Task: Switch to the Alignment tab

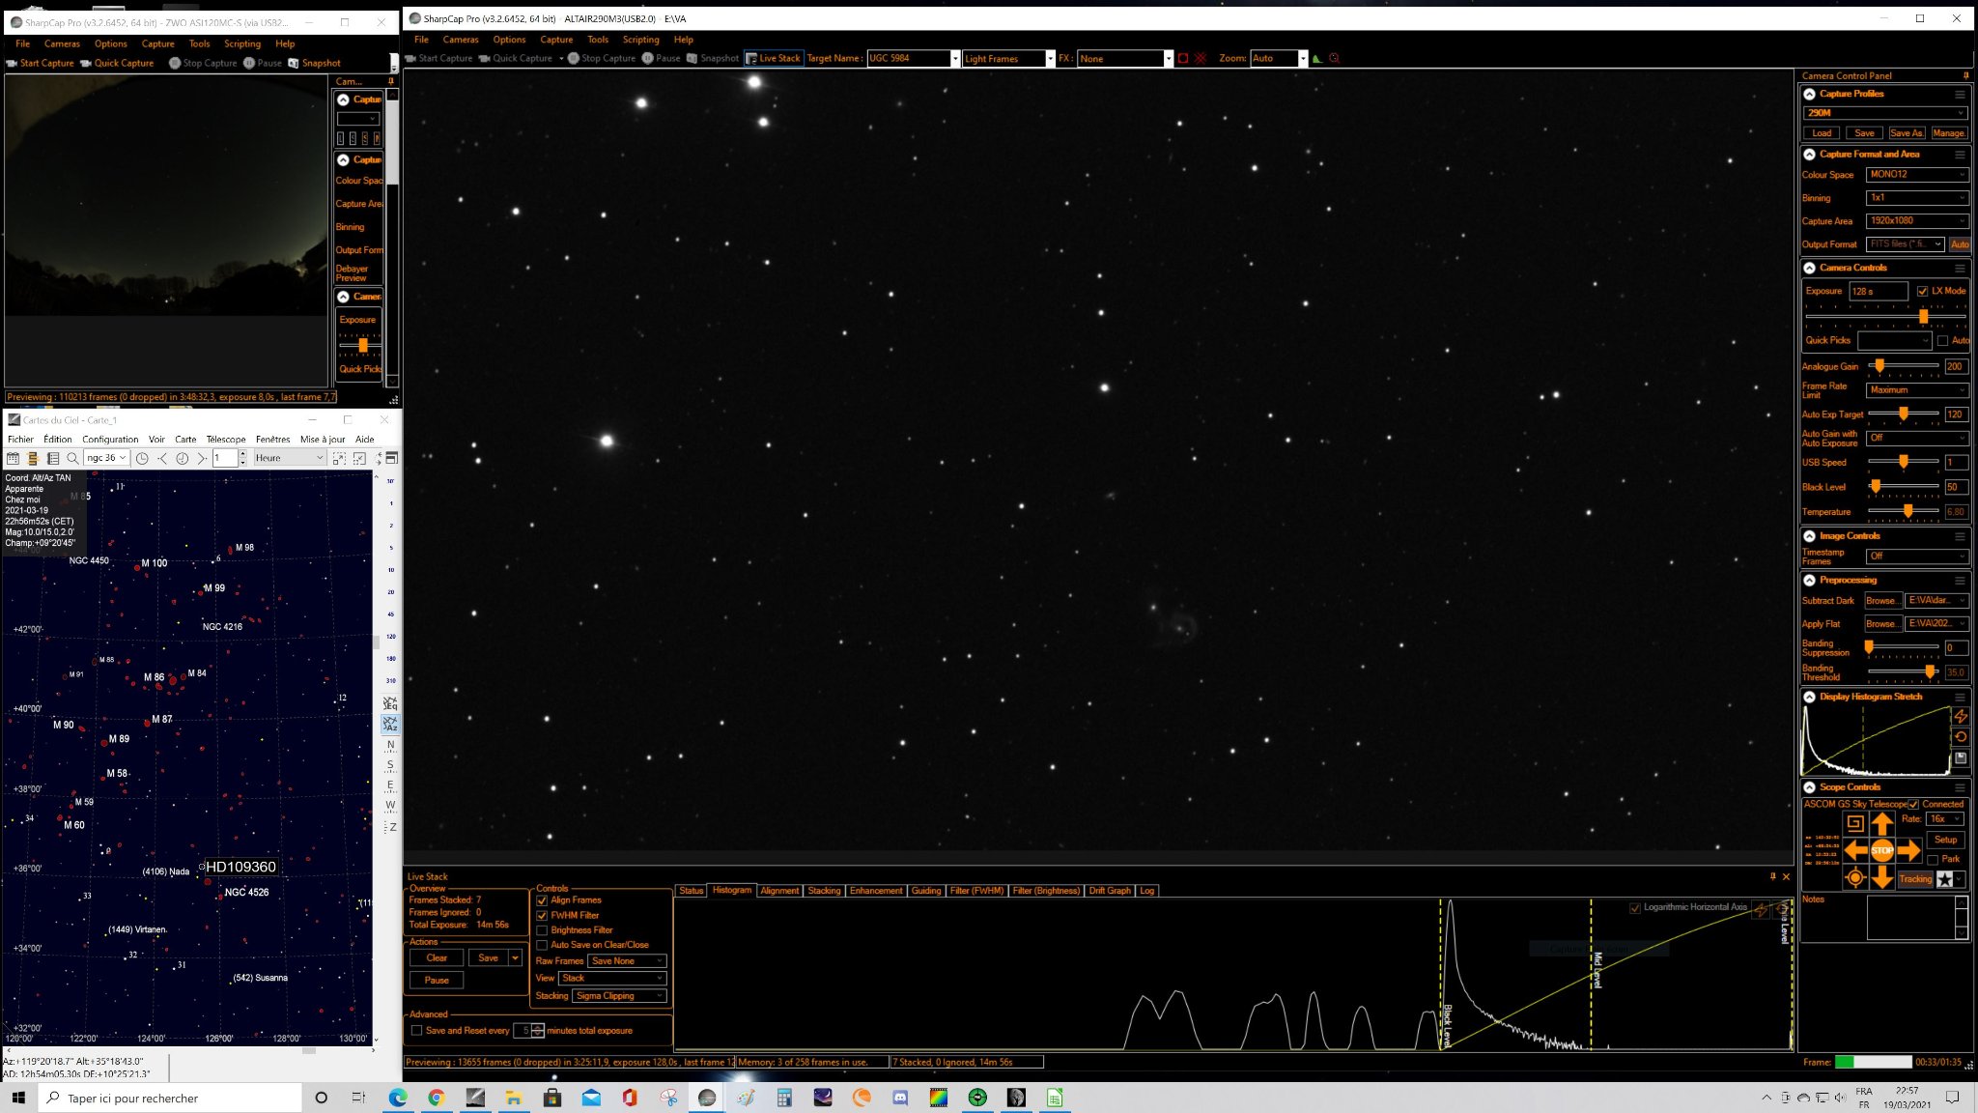Action: pos(779,891)
